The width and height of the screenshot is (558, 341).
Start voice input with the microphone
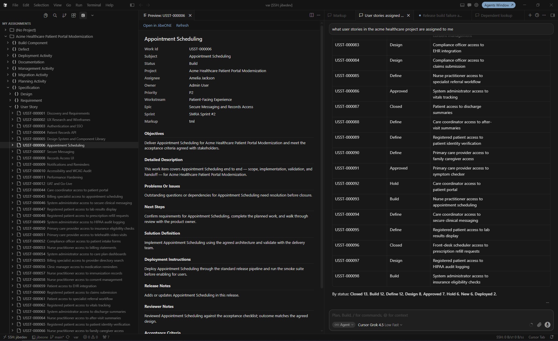pos(548,325)
